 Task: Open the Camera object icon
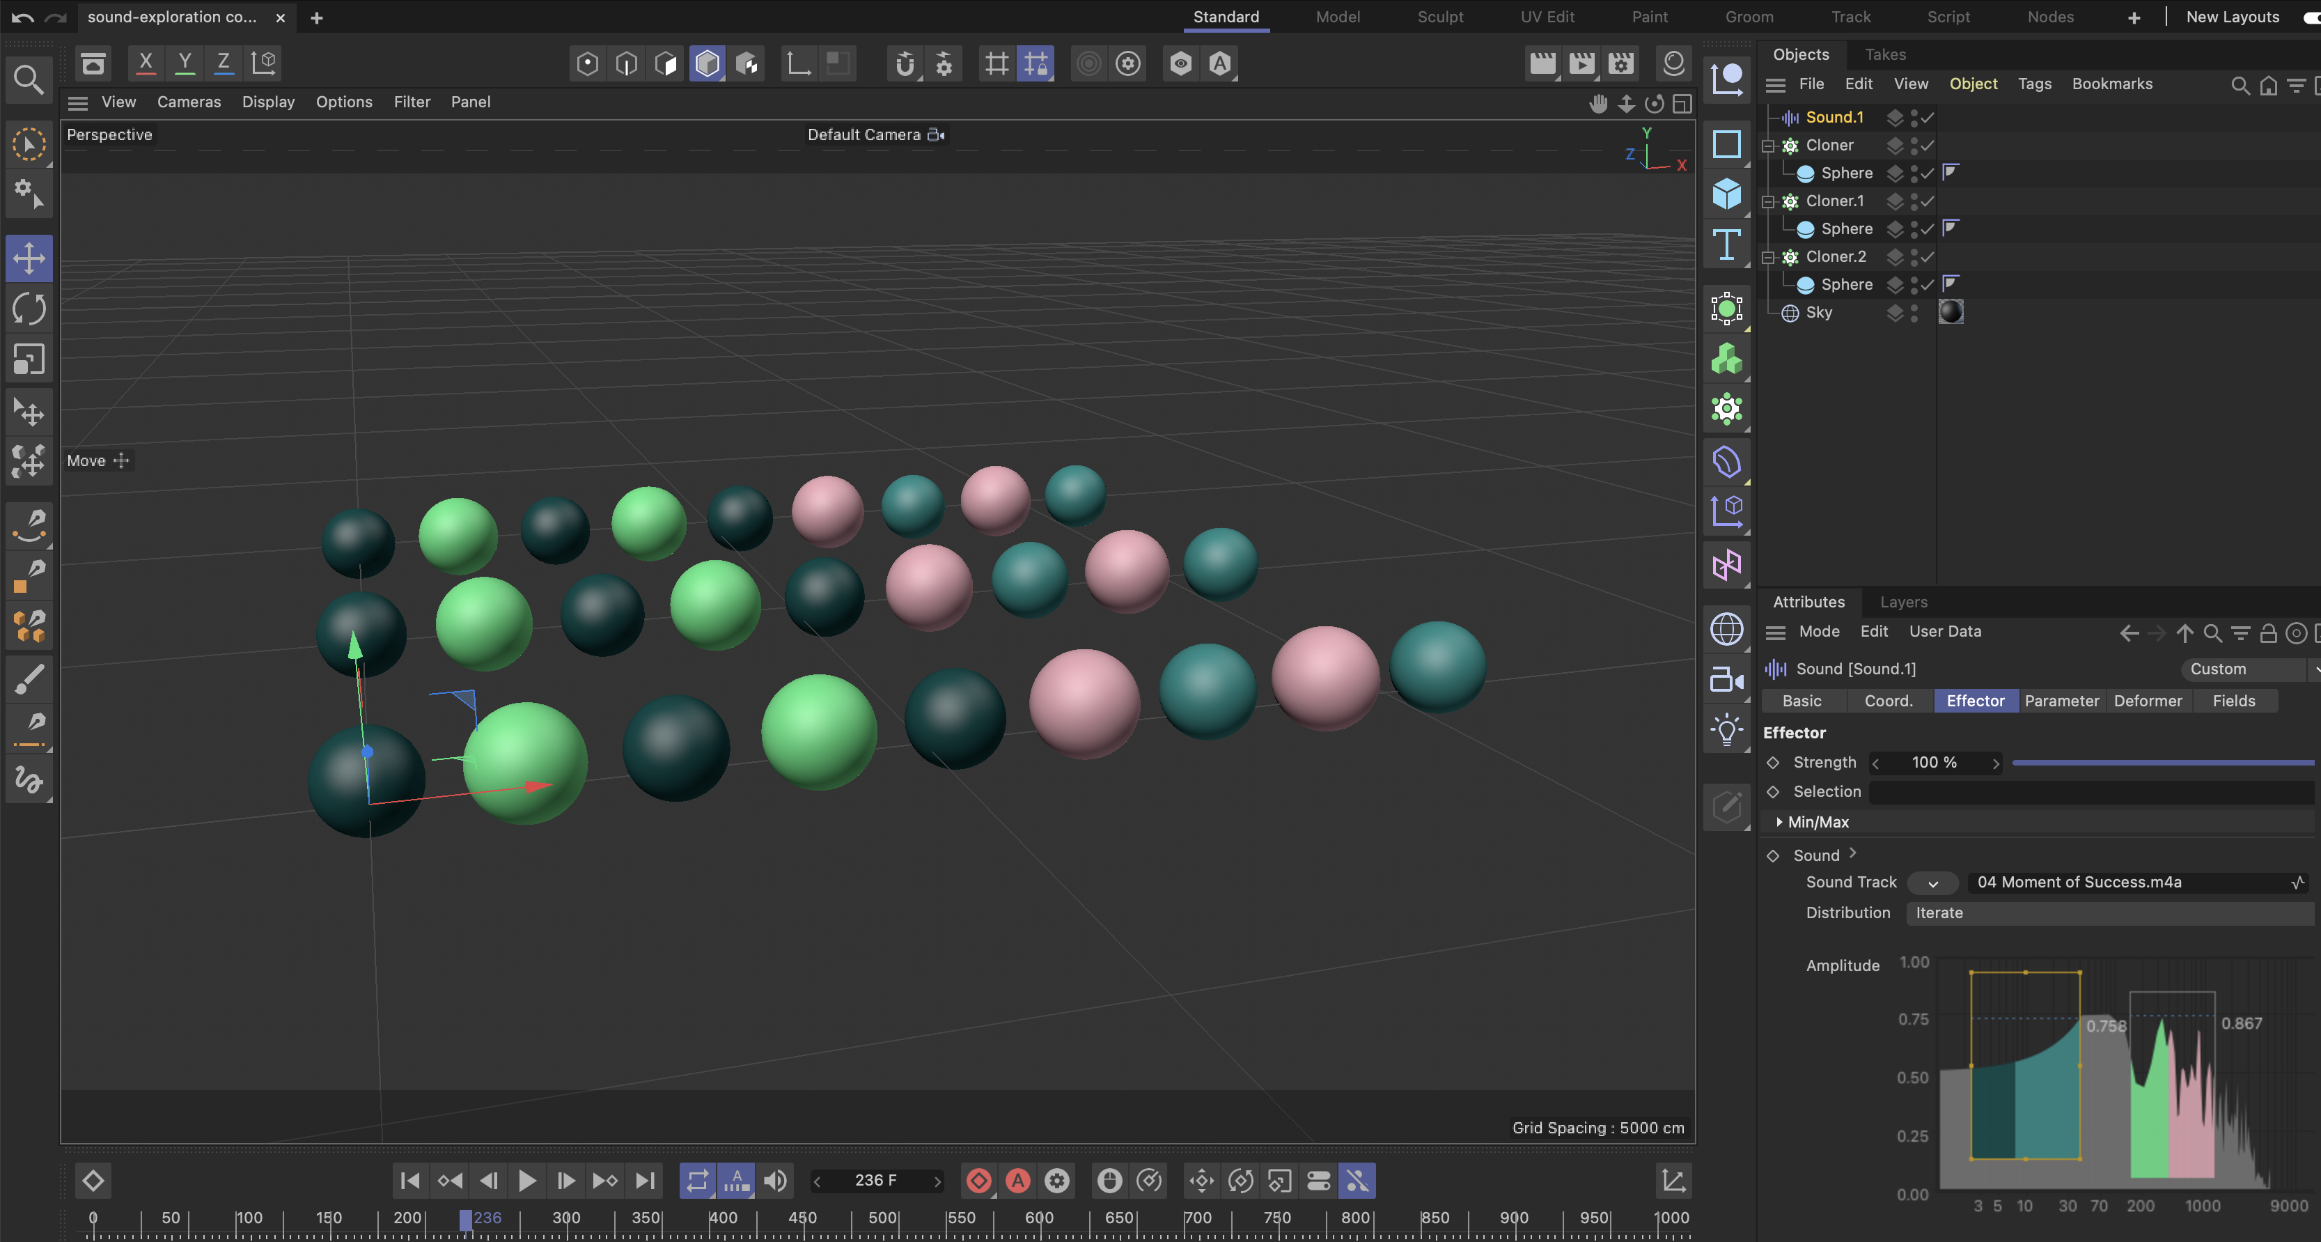[1726, 680]
